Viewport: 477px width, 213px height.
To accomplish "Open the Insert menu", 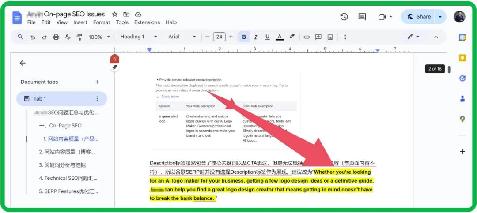I will click(x=80, y=22).
